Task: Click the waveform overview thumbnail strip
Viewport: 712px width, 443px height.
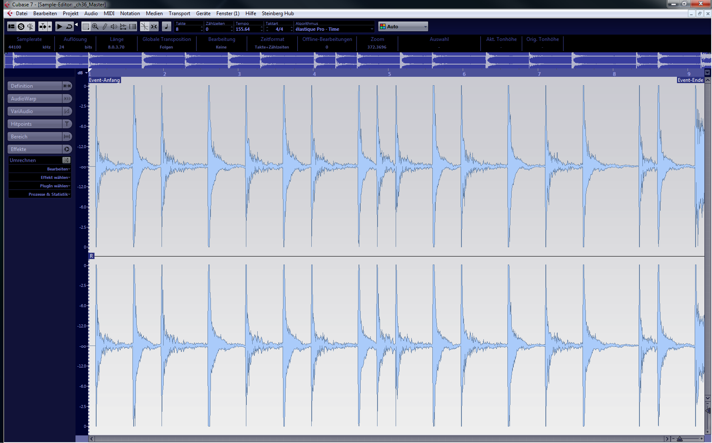Action: pyautogui.click(x=358, y=60)
